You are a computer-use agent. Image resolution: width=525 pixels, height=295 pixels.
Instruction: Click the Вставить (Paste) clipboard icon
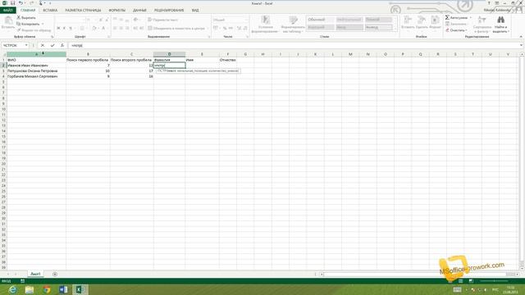[x=8, y=20]
